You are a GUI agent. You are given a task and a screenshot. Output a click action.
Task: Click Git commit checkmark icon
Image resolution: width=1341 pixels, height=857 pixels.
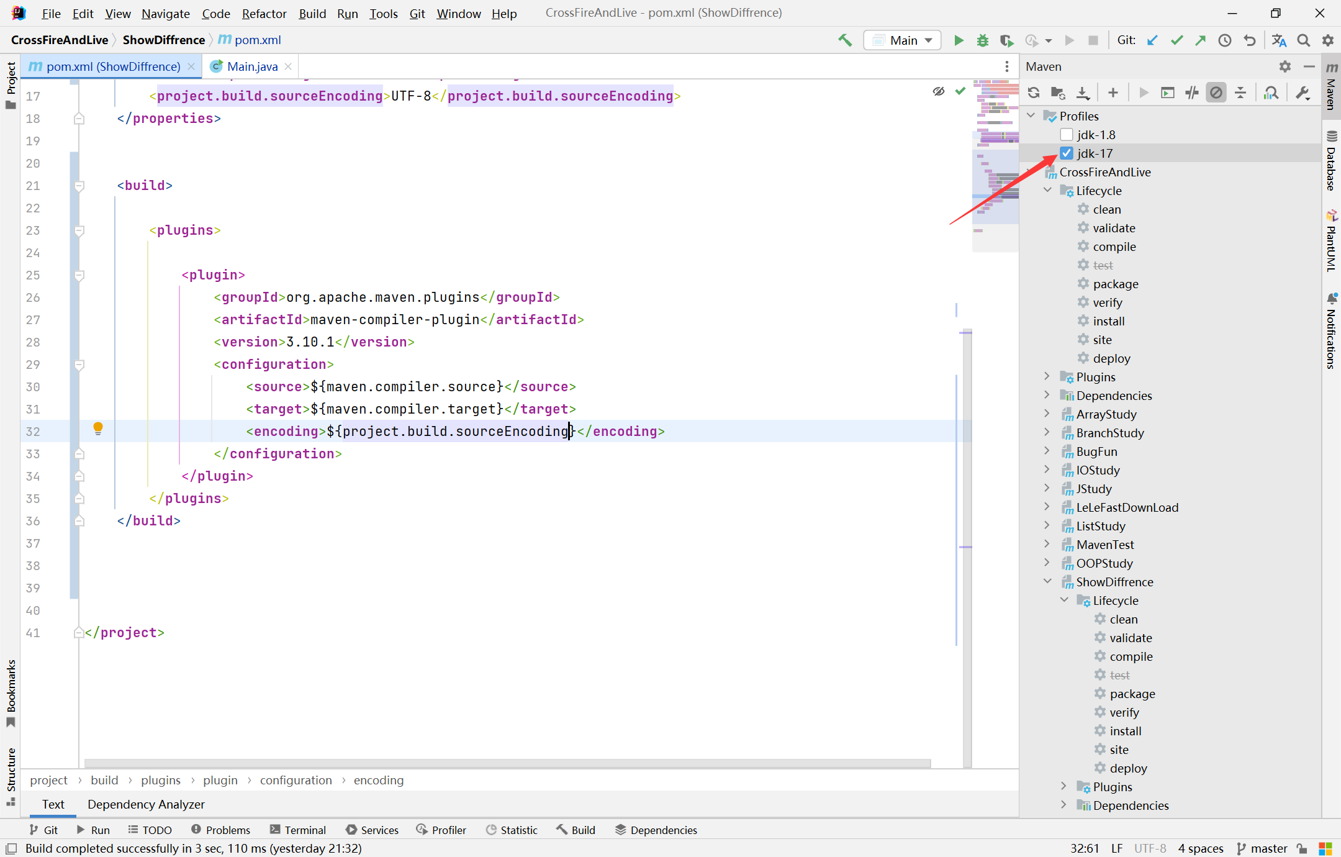[x=1176, y=40]
